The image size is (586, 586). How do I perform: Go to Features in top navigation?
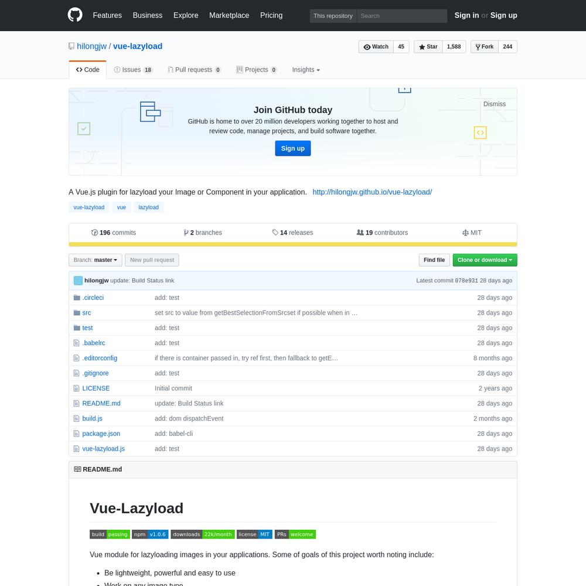tap(107, 15)
